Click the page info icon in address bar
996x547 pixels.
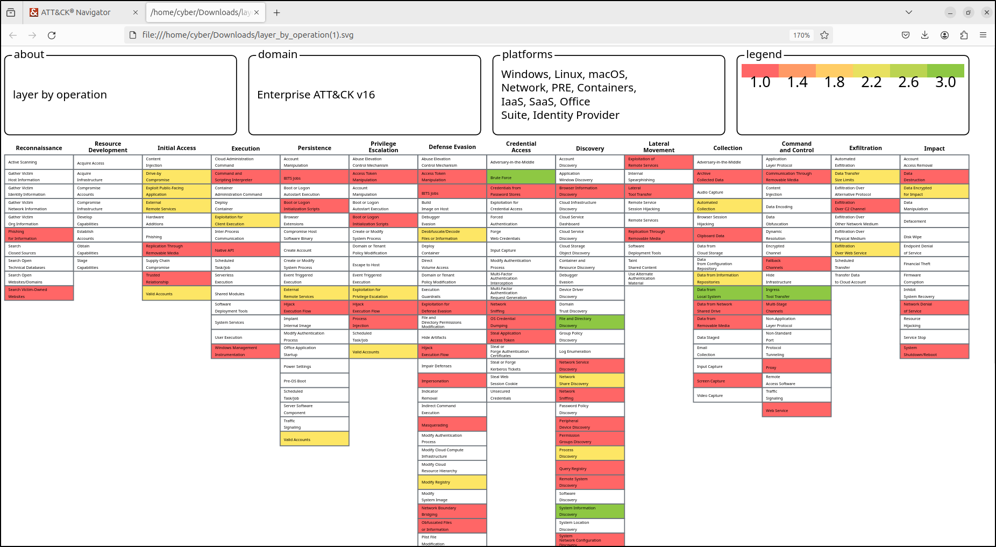[x=132, y=34]
